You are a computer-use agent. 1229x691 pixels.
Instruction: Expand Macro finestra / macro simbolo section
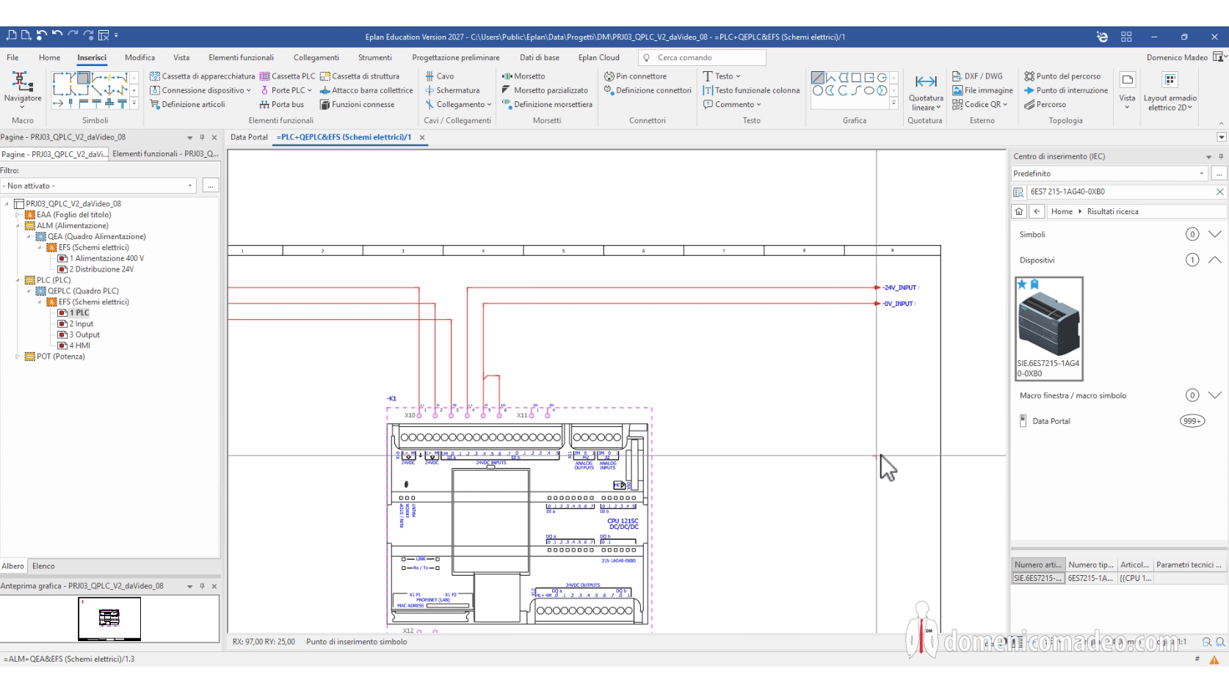[1215, 395]
